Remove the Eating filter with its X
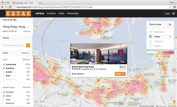Image resolution: width=177 pixels, height=107 pixels. point(170,37)
